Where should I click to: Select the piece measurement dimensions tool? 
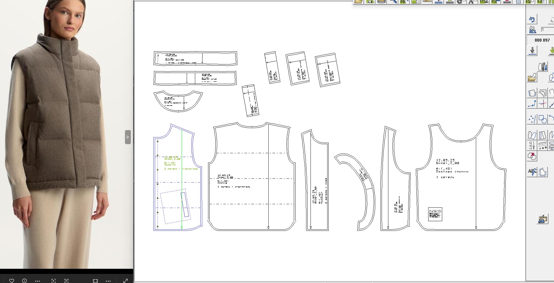point(543,172)
